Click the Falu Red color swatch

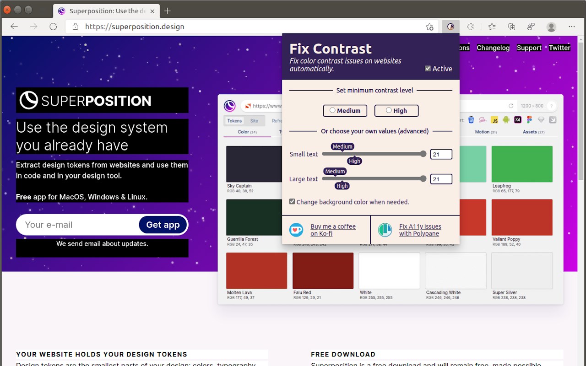[x=323, y=270]
